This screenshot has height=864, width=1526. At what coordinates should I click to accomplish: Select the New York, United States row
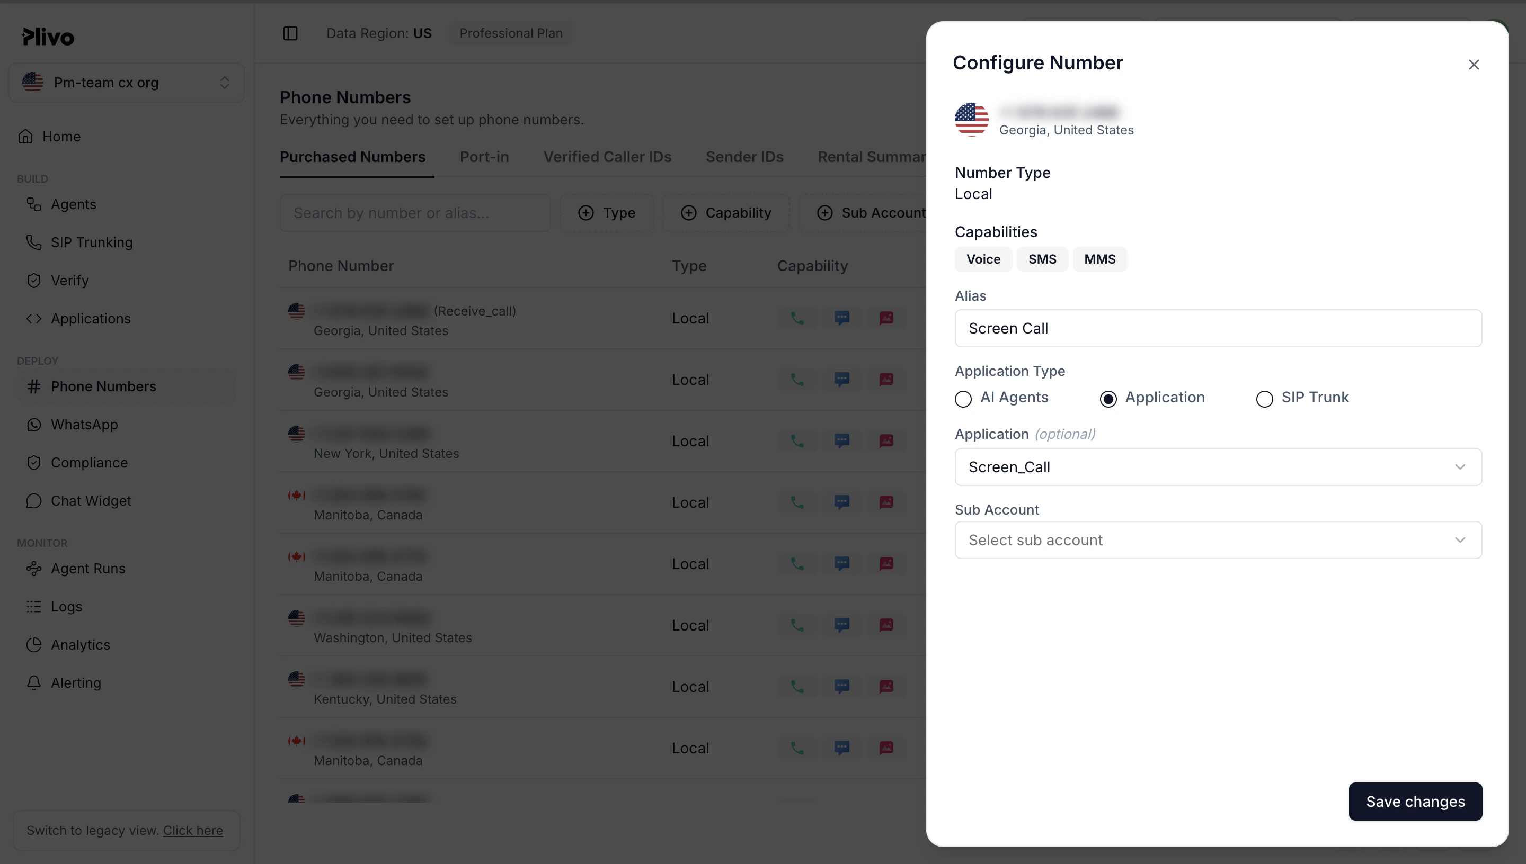point(602,441)
